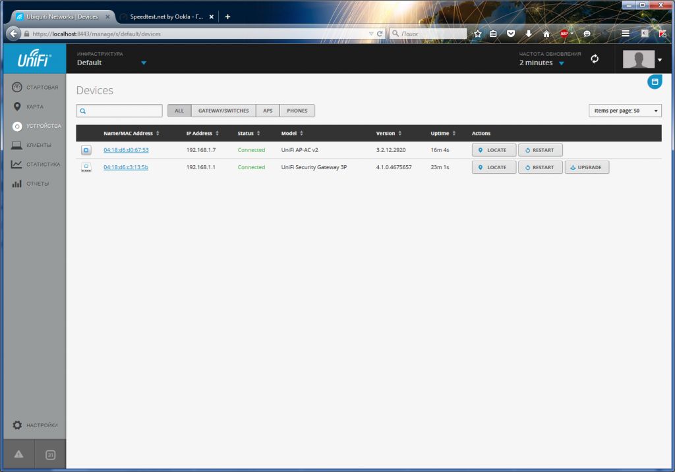The width and height of the screenshot is (675, 472).
Task: Open the properties panel icon at top right
Action: (x=654, y=82)
